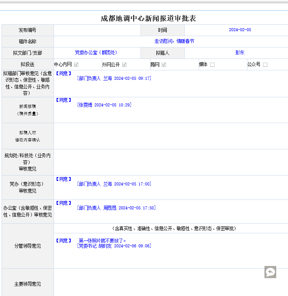Toggle the 局网 checkbox
This screenshot has height=296, width=288.
(x=164, y=65)
